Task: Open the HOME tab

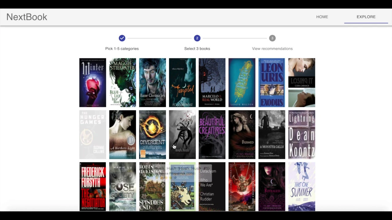Action: (x=322, y=17)
